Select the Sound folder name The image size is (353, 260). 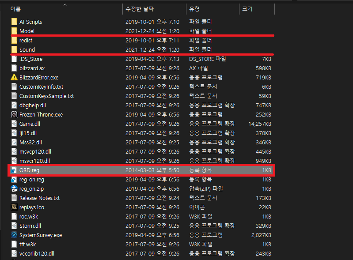(27, 50)
